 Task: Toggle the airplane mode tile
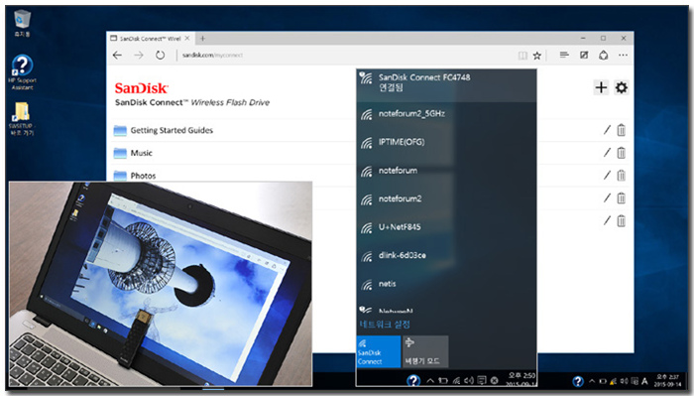[x=425, y=351]
